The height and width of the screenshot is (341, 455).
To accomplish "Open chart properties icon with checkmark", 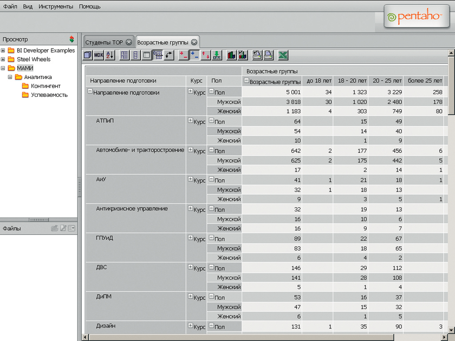I will [x=242, y=55].
